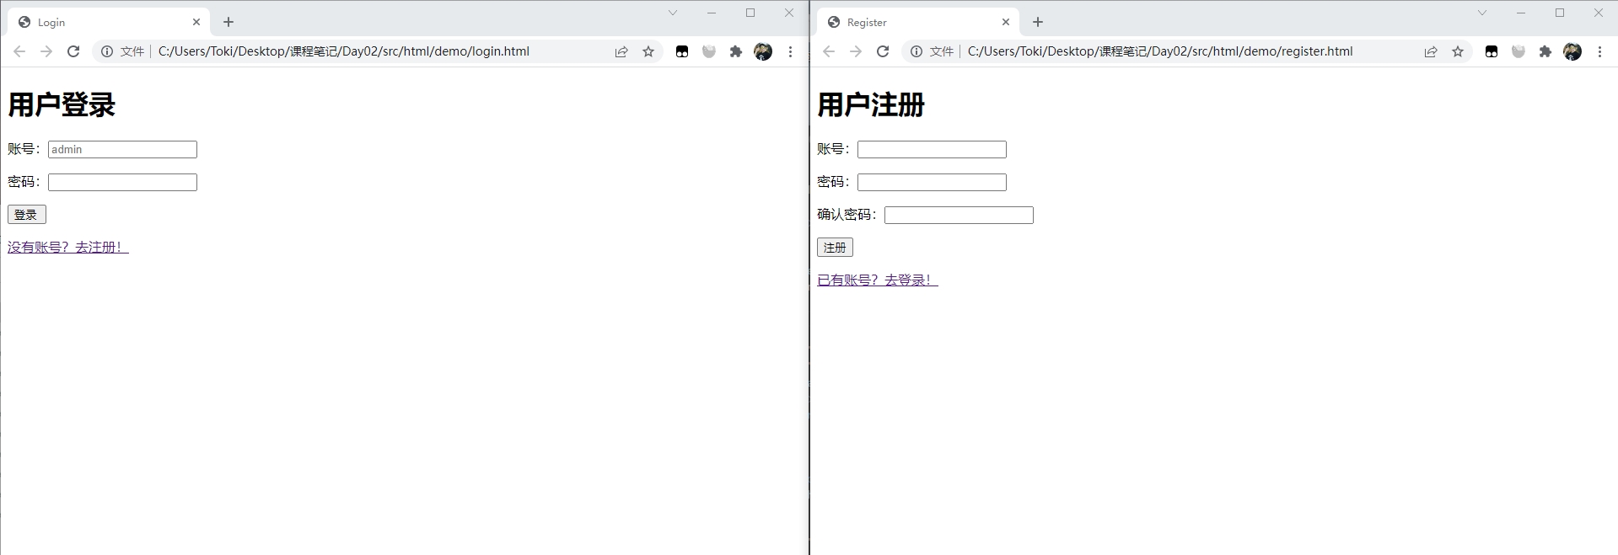Open Extensions puzzle icon in Login window

[736, 51]
